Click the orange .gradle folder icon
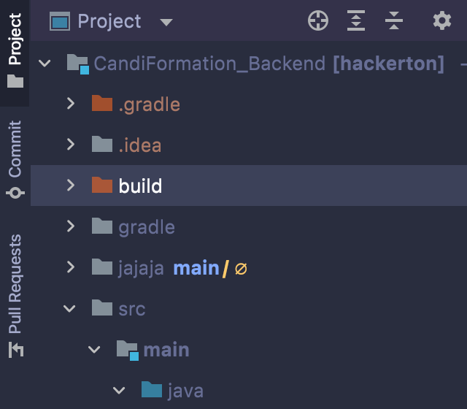The image size is (467, 409). [102, 103]
